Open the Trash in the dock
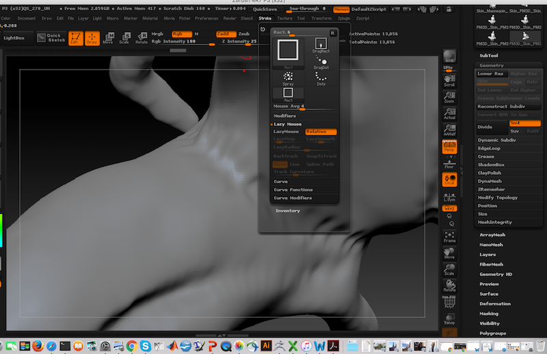The image size is (547, 354). [541, 346]
